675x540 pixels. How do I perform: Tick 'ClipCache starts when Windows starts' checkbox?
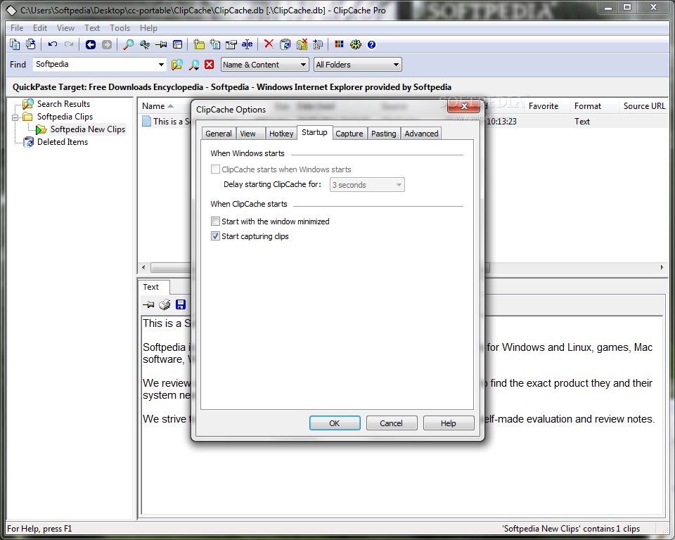215,169
